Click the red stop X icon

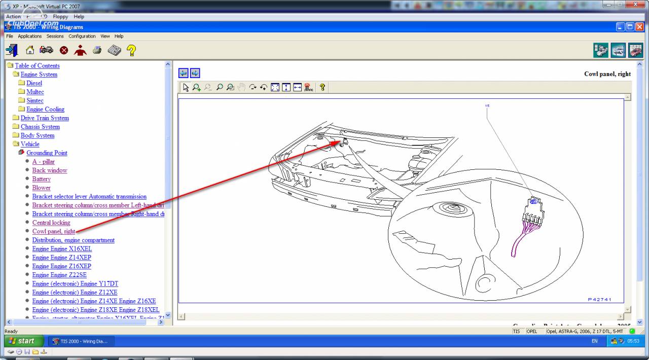pyautogui.click(x=64, y=50)
